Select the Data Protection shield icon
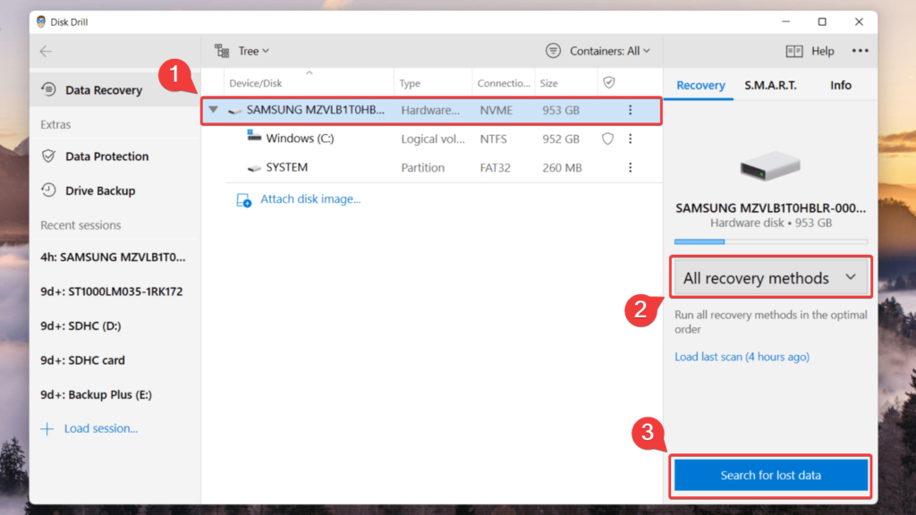This screenshot has width=916, height=515. coord(48,156)
